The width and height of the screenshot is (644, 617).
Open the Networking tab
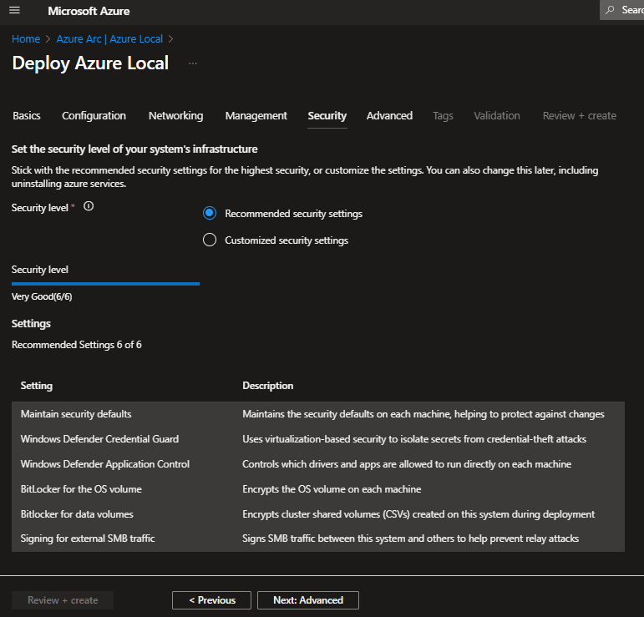coord(175,116)
